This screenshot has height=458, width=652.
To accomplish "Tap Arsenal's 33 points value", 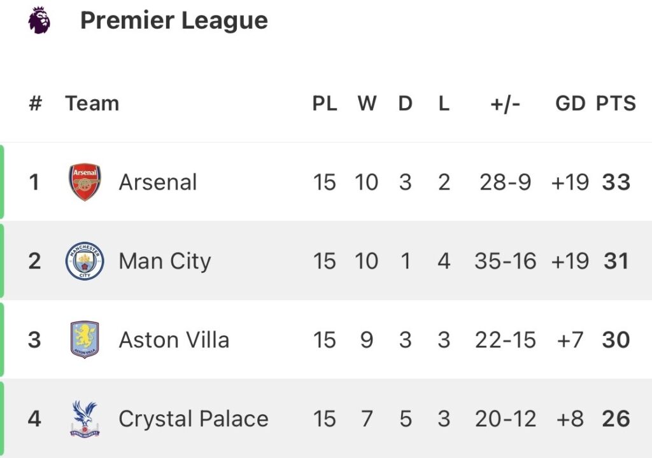I will click(x=616, y=183).
